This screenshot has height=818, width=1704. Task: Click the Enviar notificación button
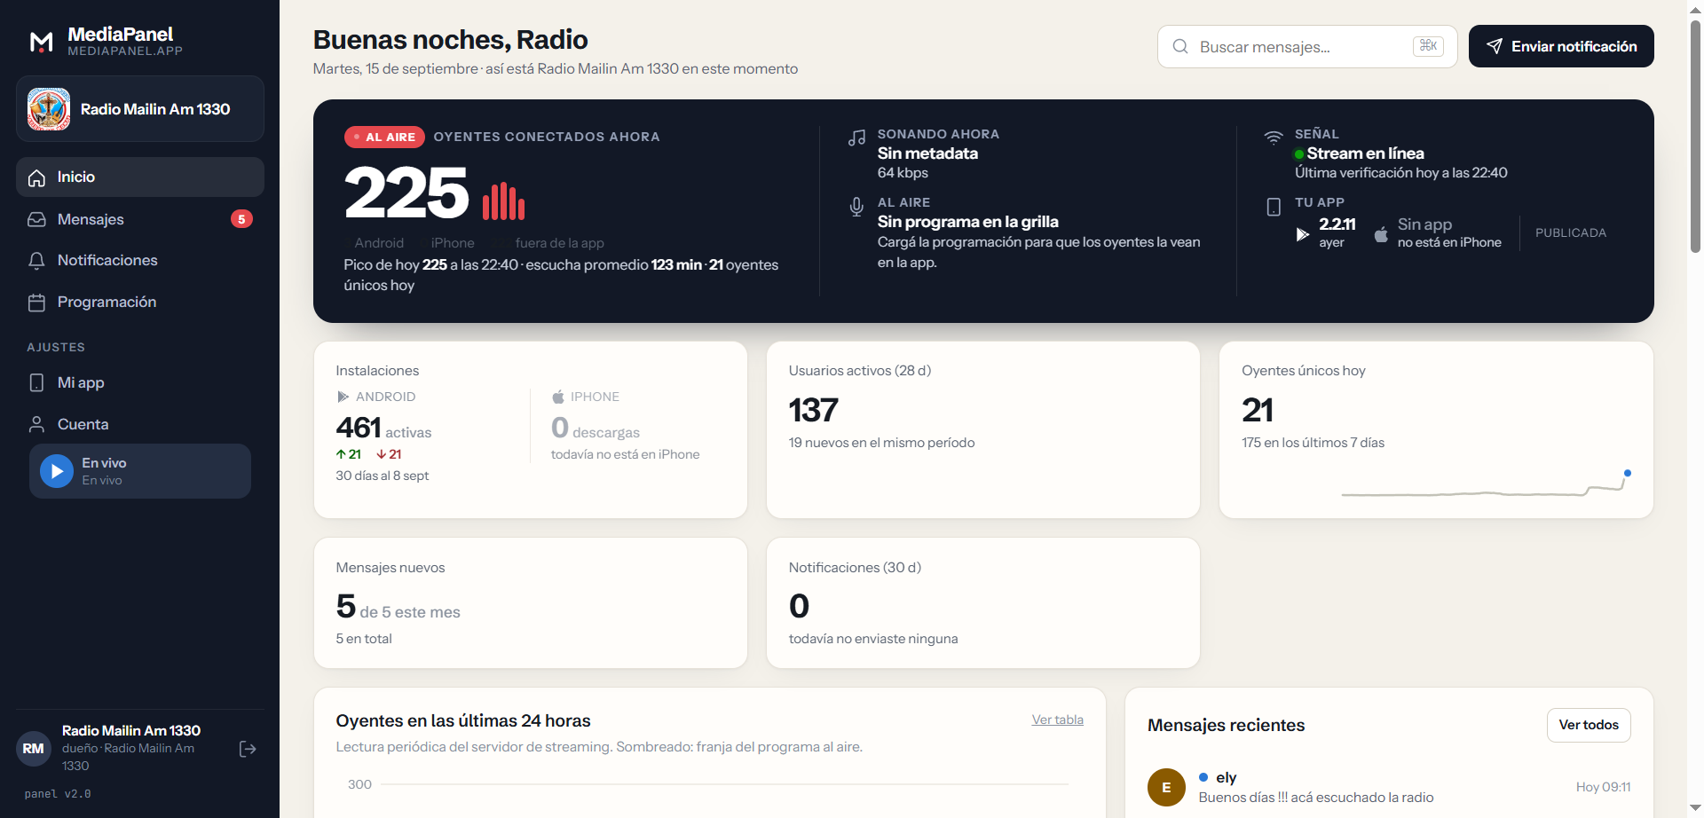tap(1561, 46)
